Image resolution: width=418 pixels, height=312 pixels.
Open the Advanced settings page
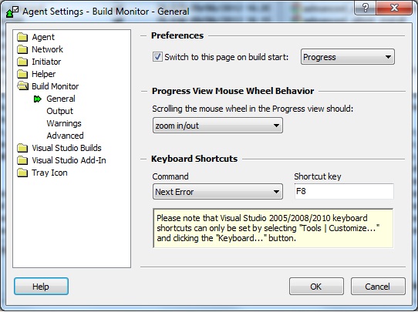[65, 136]
